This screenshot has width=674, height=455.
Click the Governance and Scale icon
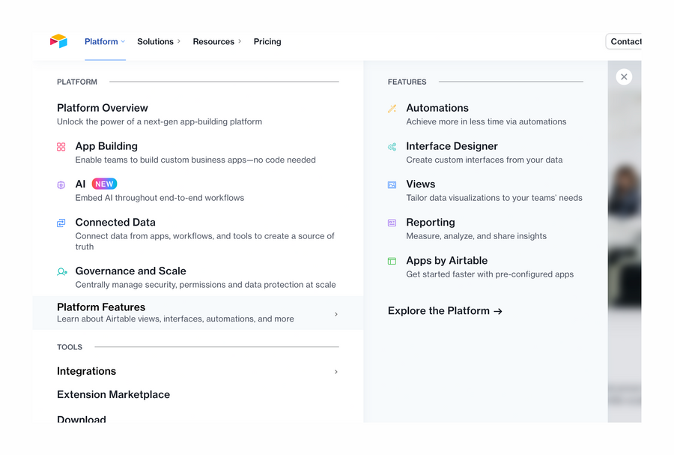point(61,271)
